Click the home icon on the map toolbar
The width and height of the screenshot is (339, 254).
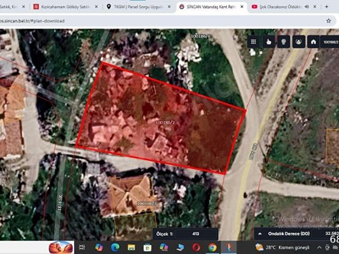pyautogui.click(x=313, y=42)
